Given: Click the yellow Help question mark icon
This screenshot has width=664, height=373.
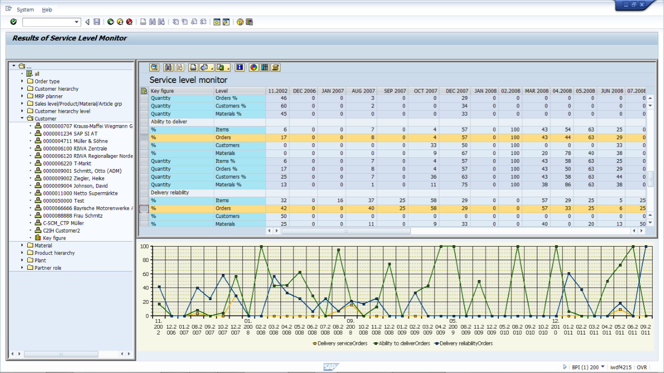Looking at the screenshot, I should click(x=240, y=22).
